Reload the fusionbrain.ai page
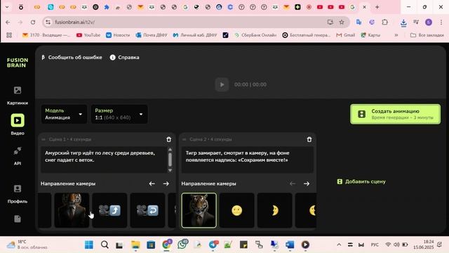The width and height of the screenshot is (449, 253). (33, 22)
